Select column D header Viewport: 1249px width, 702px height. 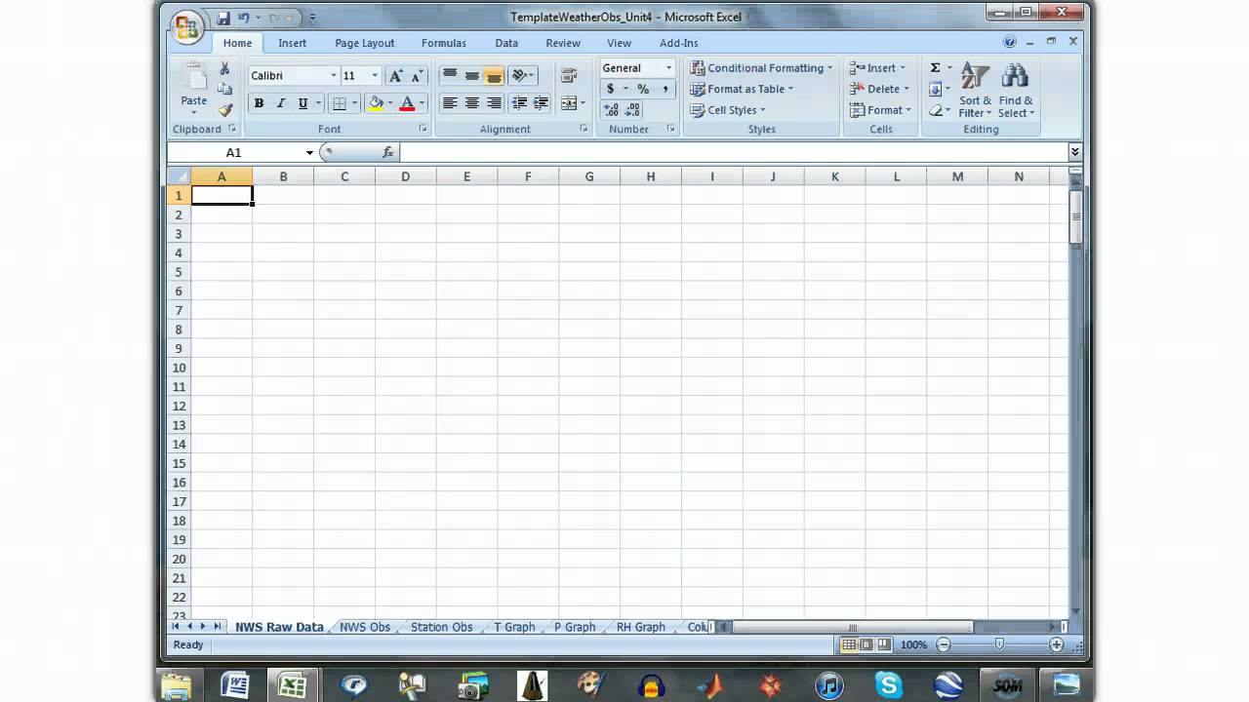pyautogui.click(x=406, y=176)
